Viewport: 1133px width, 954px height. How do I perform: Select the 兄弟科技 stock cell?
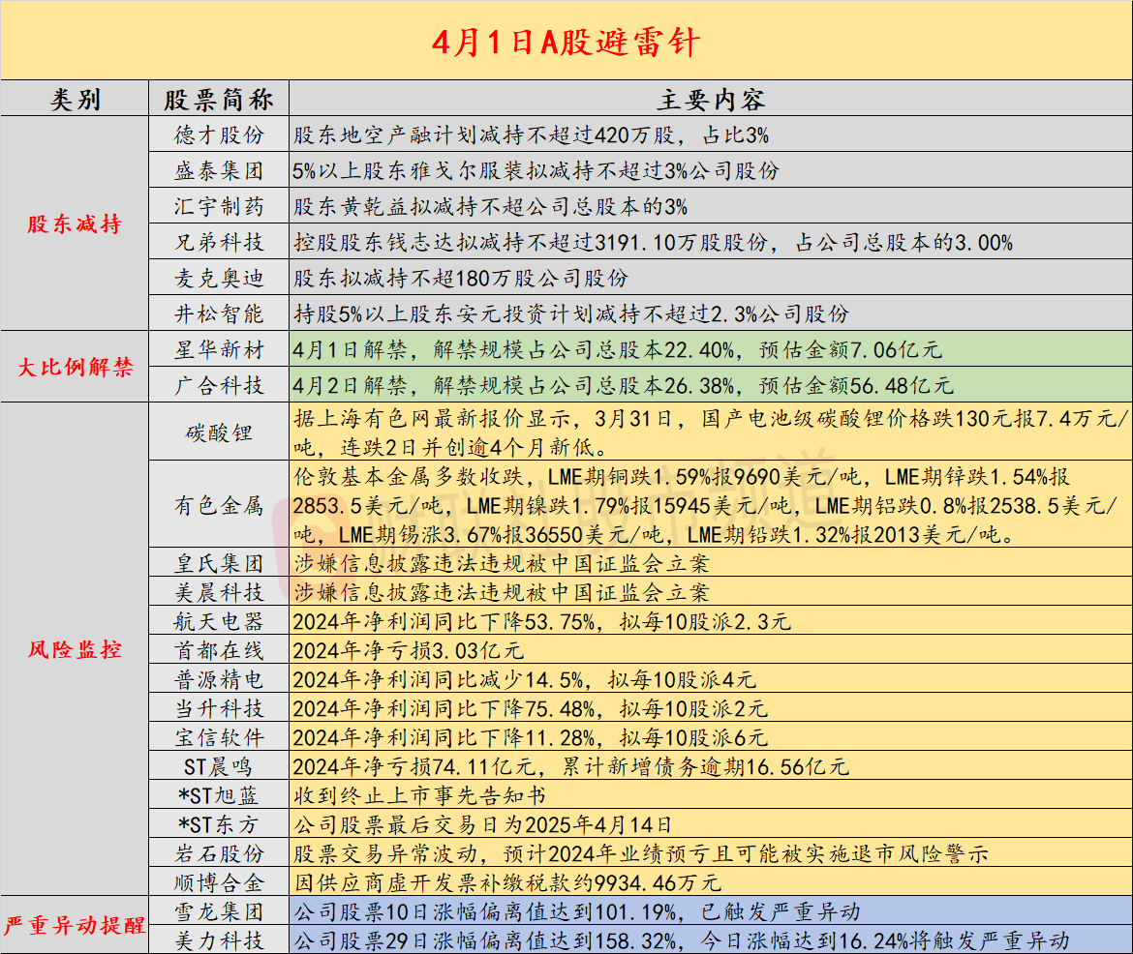pos(219,242)
